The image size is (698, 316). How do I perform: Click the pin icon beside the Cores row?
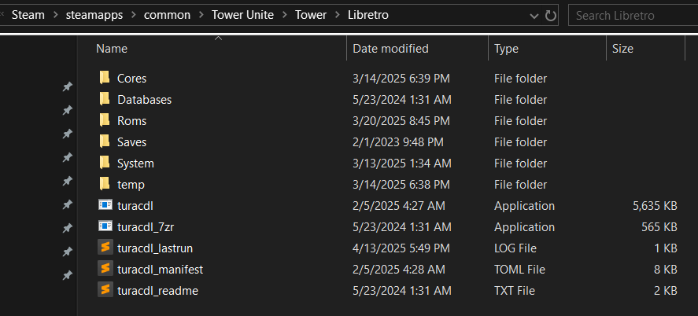[x=67, y=86]
